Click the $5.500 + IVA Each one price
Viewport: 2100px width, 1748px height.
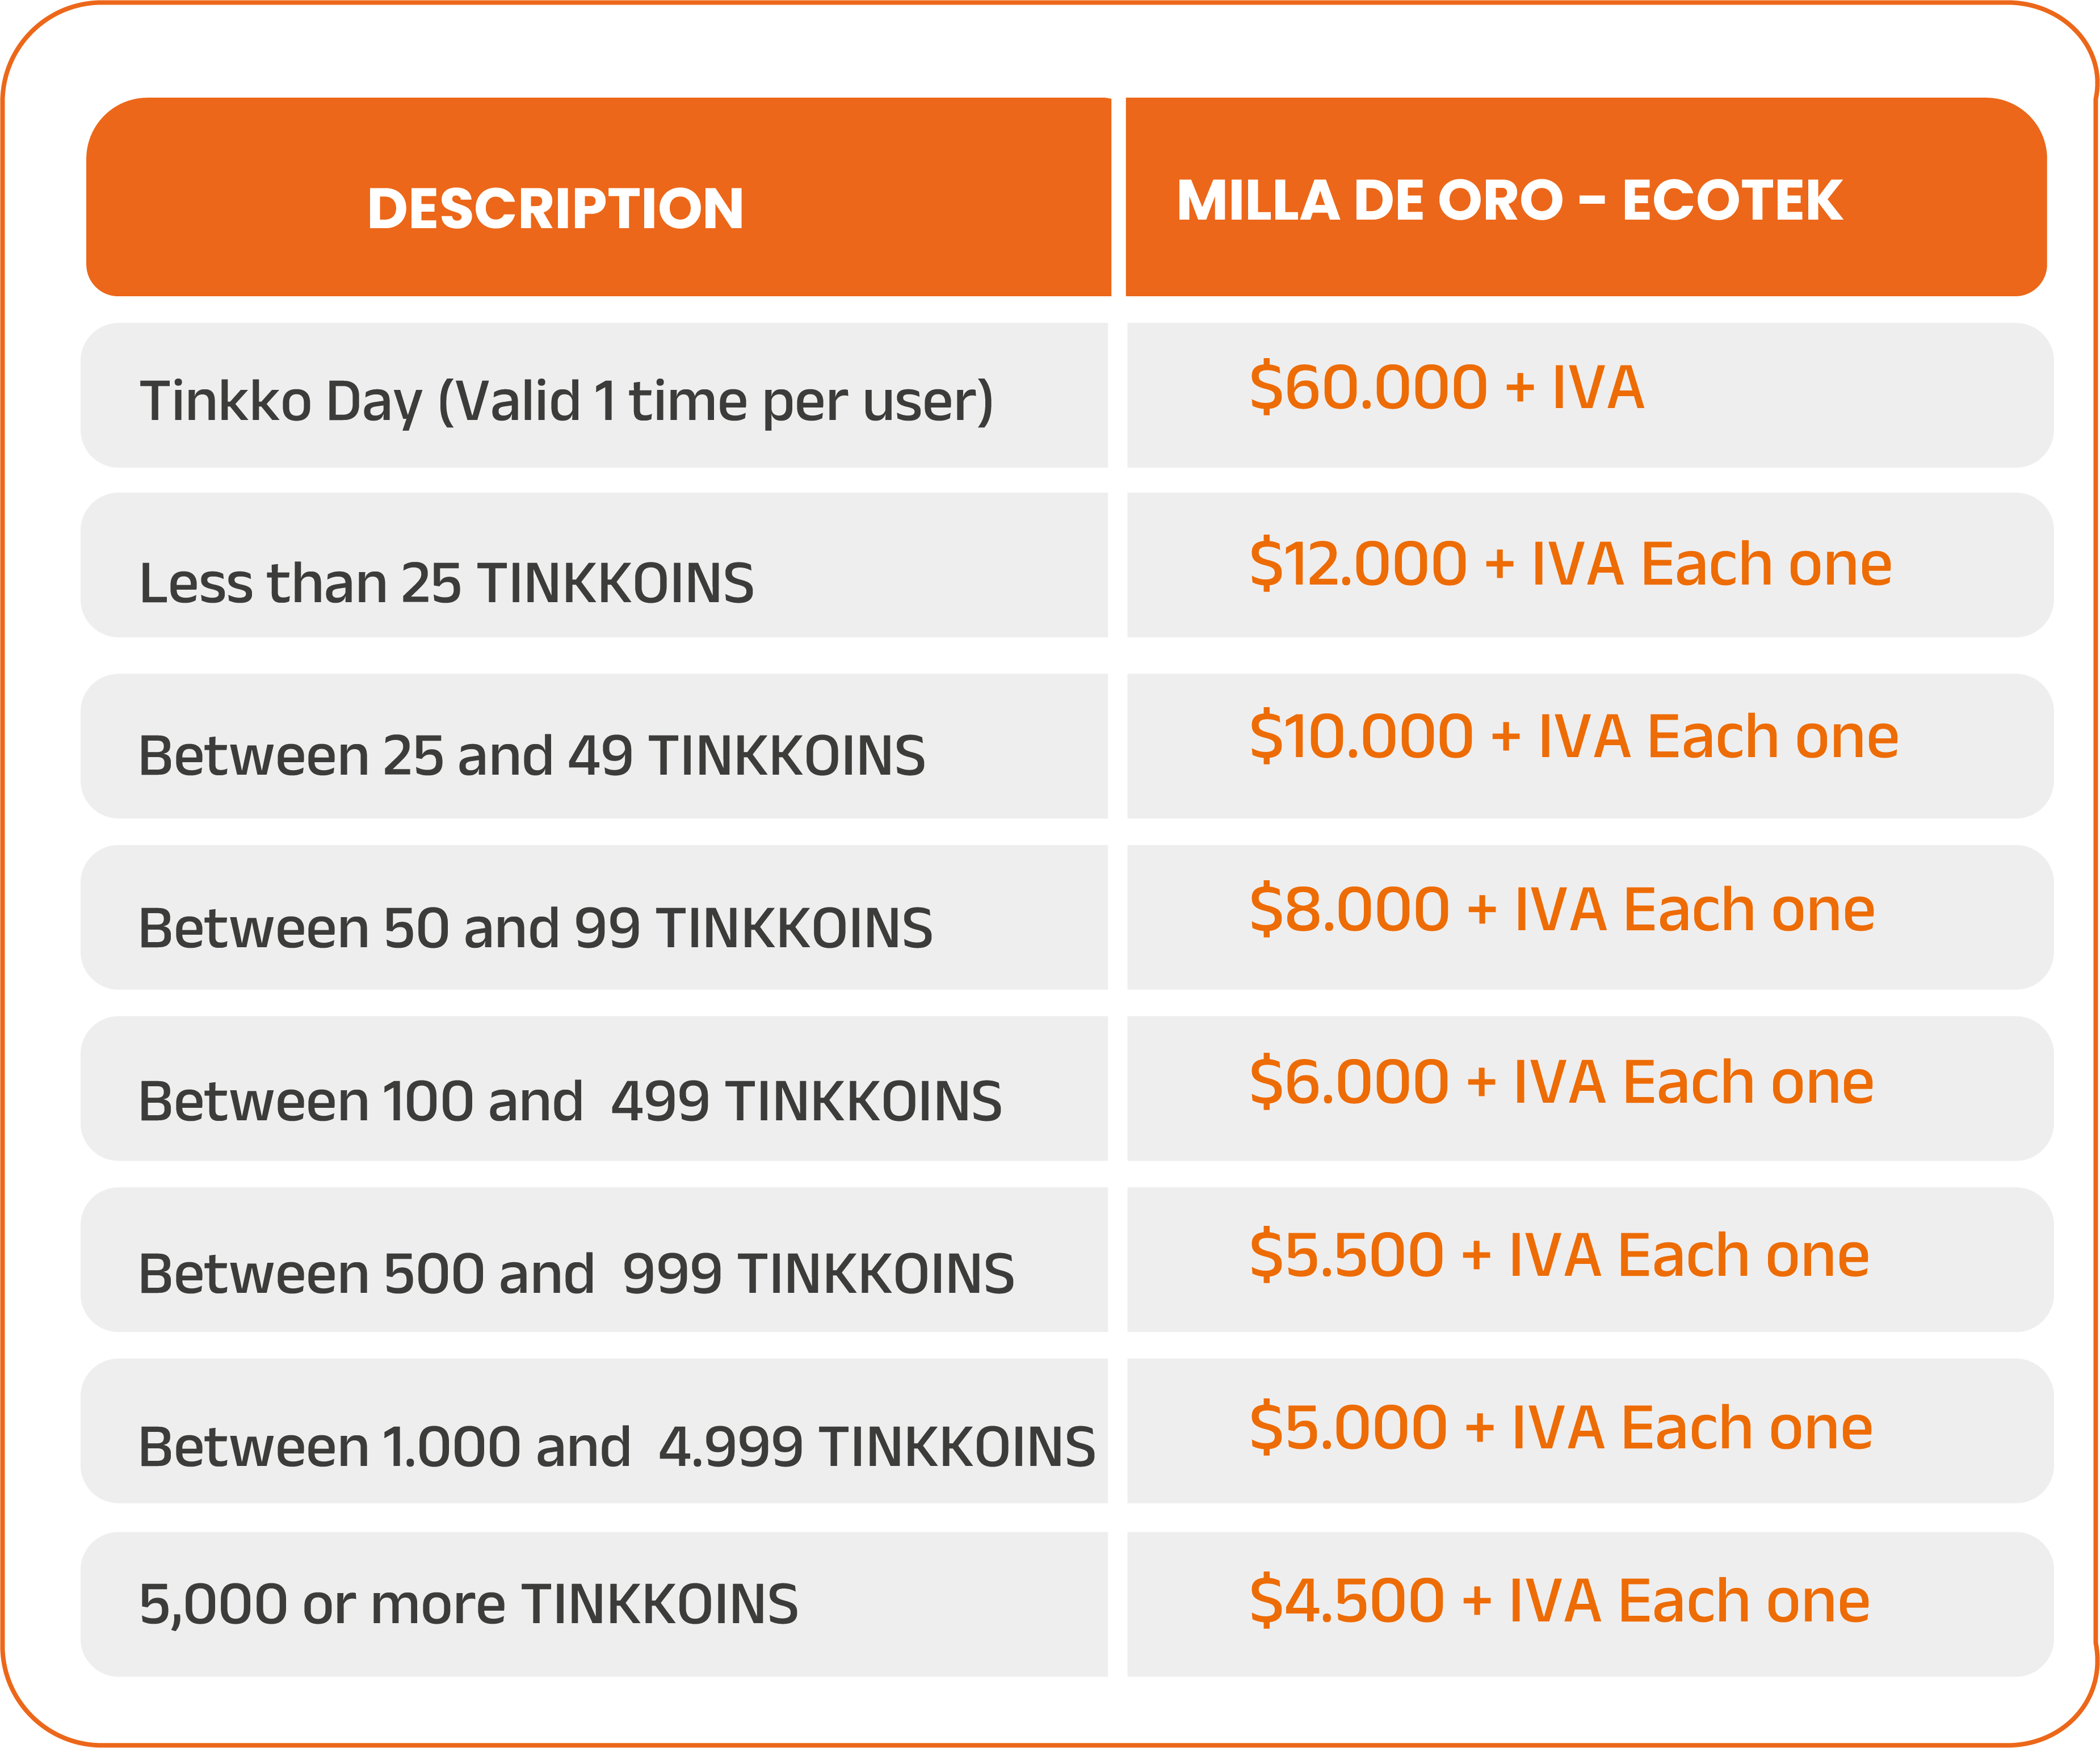(x=1558, y=1254)
